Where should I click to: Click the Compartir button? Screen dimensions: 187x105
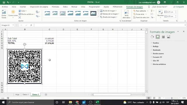coord(179,7)
